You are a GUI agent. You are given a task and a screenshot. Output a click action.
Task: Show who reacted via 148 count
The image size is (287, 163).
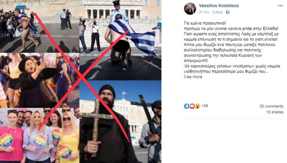pyautogui.click(x=204, y=106)
